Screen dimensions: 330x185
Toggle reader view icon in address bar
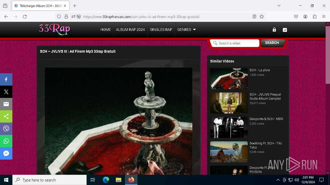(254, 17)
